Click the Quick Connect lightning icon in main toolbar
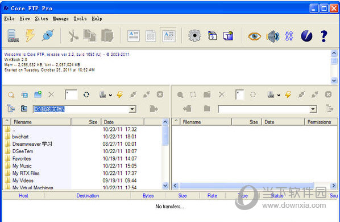 [x=30, y=35]
